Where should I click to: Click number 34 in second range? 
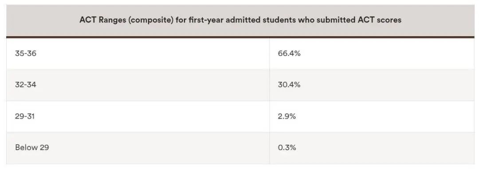click(32, 85)
